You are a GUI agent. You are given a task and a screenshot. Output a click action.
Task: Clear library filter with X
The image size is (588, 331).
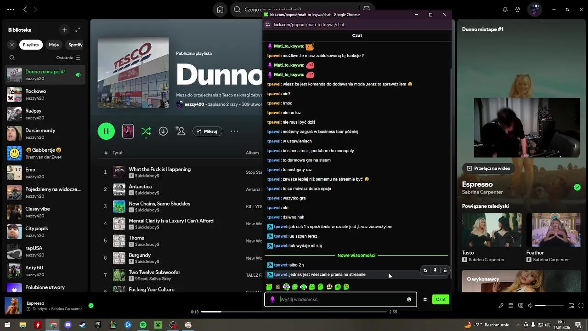[x=12, y=45]
